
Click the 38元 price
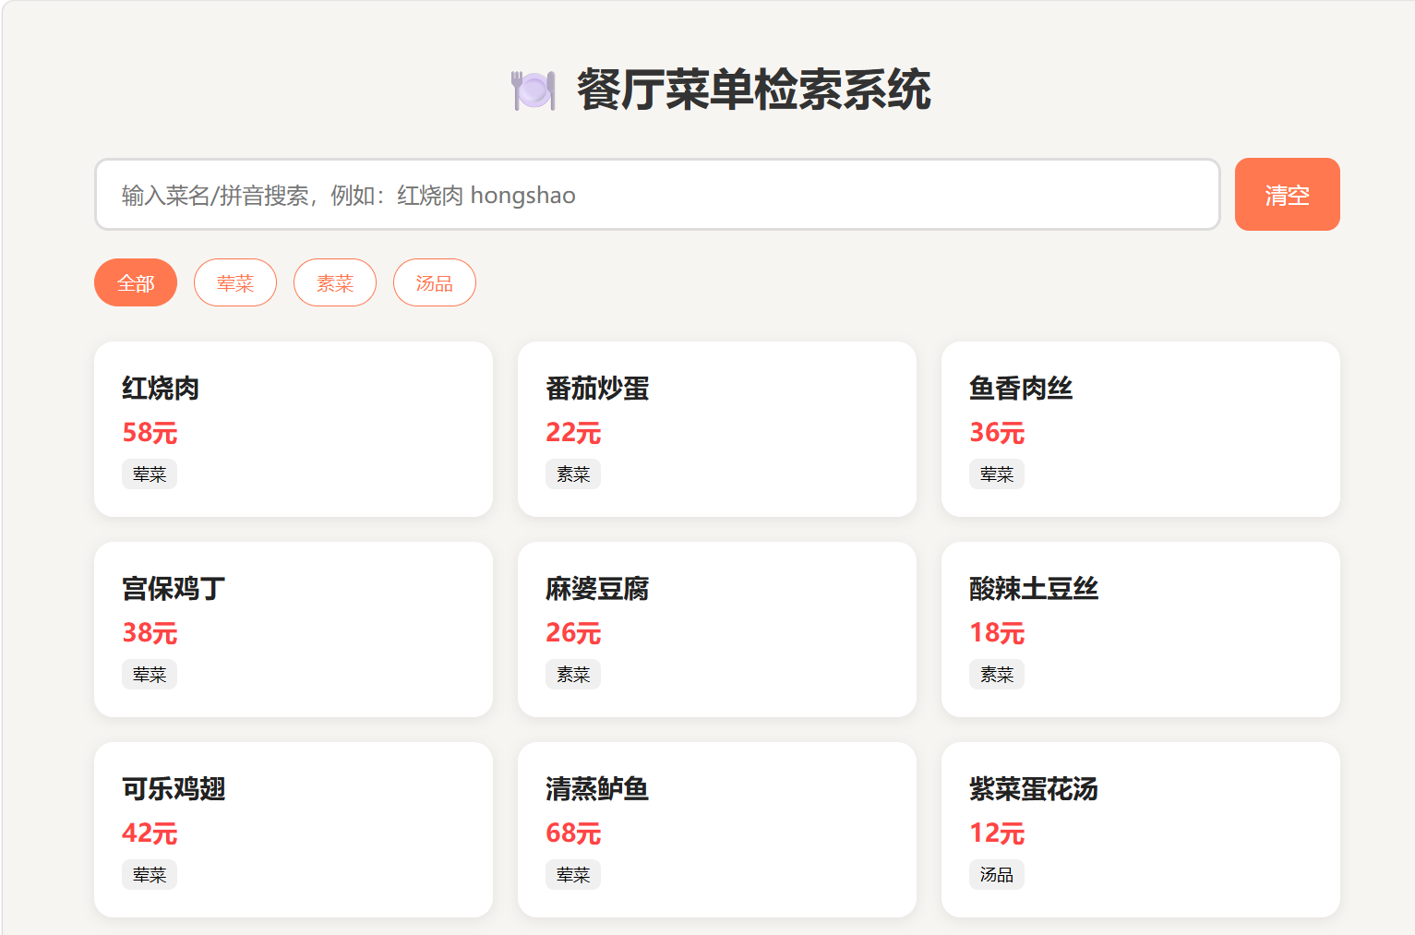coord(150,633)
